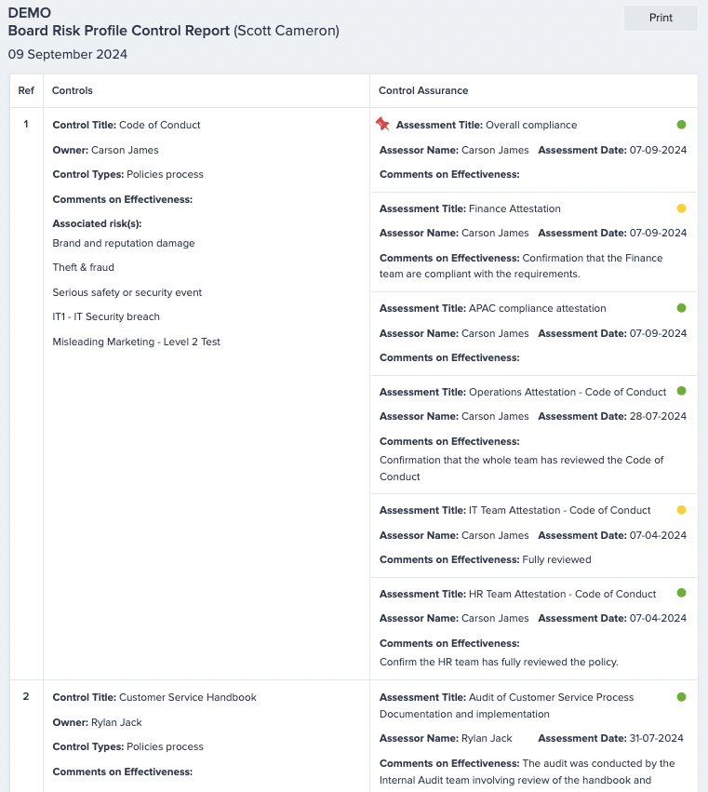708x792 pixels.
Task: Click report date 09 September 2024
Action: point(68,54)
